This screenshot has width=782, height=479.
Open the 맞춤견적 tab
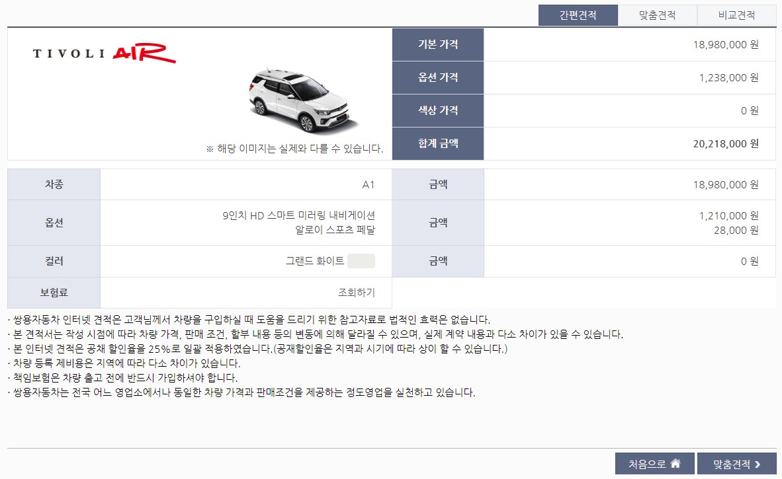tap(658, 15)
